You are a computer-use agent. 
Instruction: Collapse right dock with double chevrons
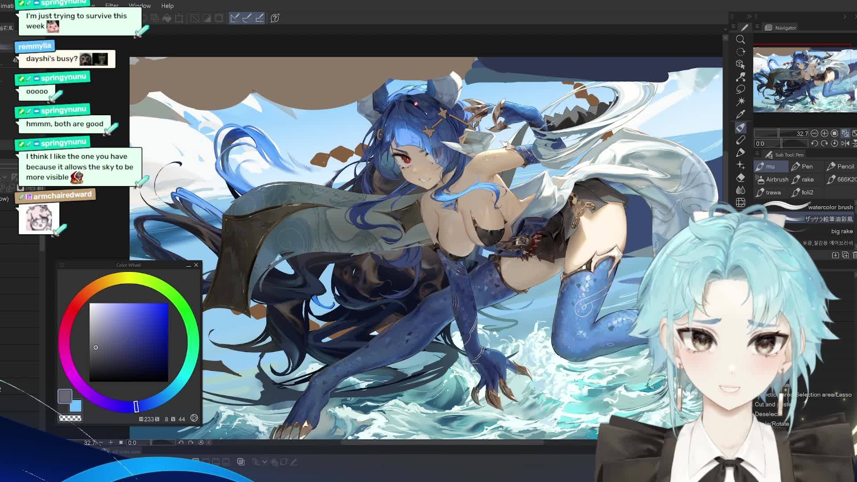tap(749, 17)
